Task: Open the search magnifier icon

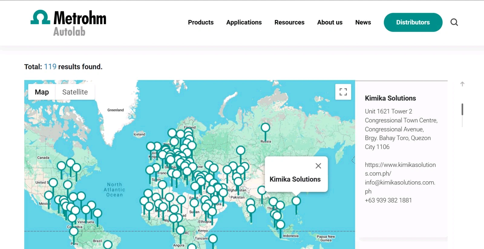Action: pos(454,22)
